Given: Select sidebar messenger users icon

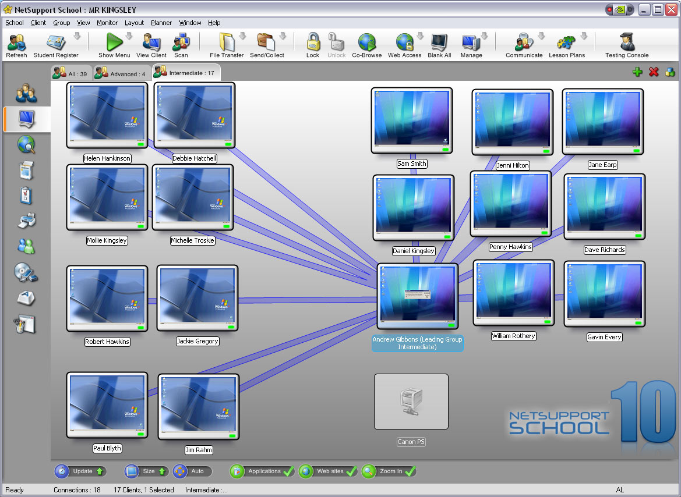Looking at the screenshot, I should point(26,246).
